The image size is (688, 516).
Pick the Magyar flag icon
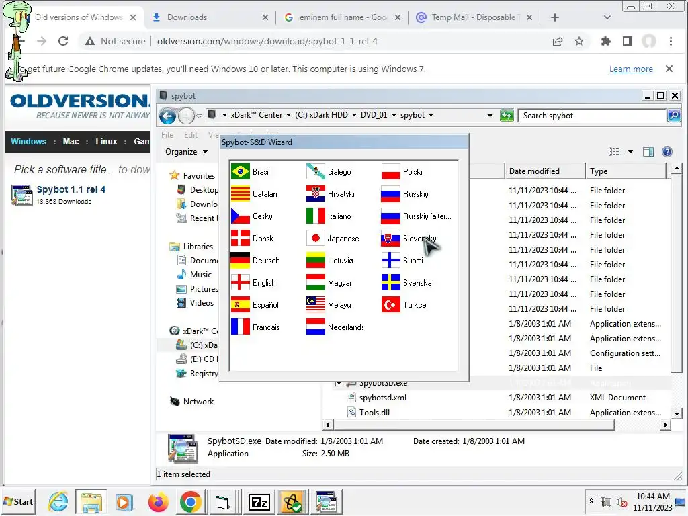pos(316,282)
